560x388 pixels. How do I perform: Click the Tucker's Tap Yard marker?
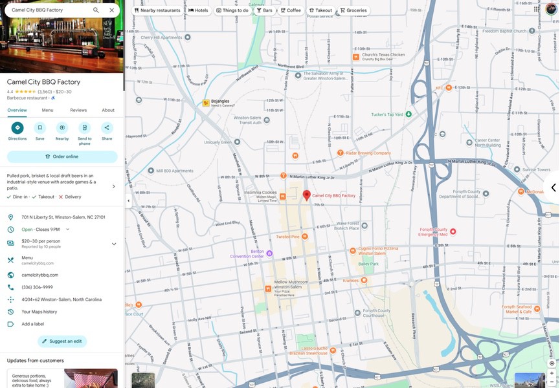click(x=409, y=114)
